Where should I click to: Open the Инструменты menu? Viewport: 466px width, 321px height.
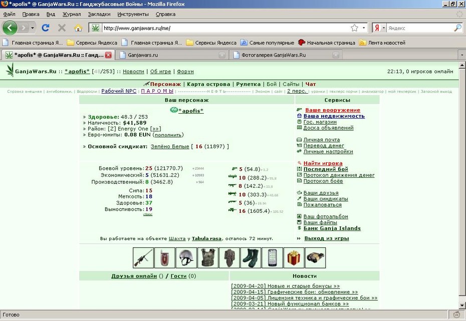133,14
